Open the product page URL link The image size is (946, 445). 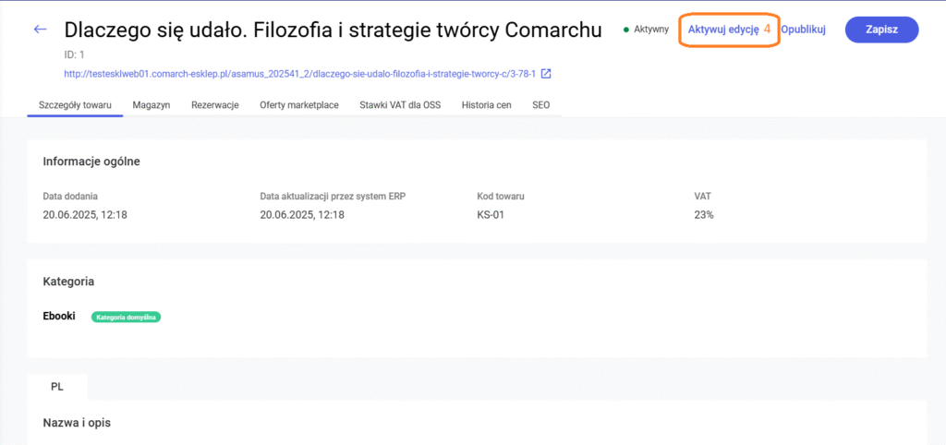pos(300,74)
